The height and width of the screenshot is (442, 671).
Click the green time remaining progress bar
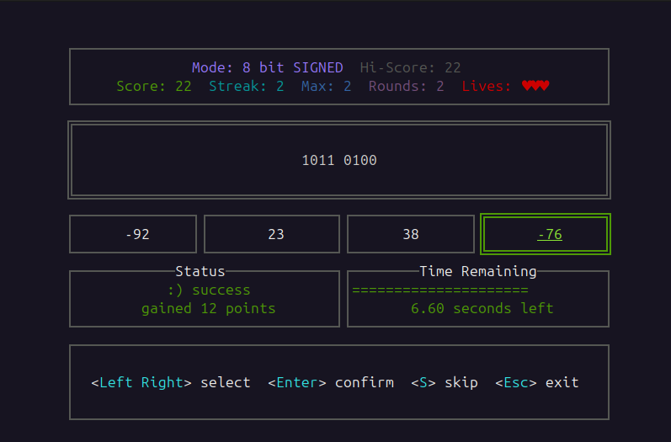pos(439,290)
